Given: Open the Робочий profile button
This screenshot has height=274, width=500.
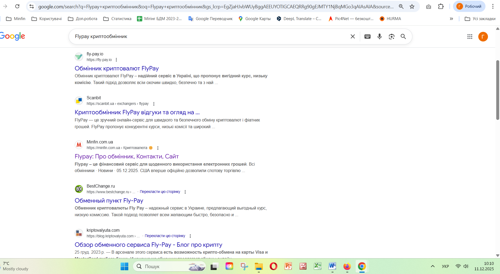Looking at the screenshot, I should tap(469, 6).
